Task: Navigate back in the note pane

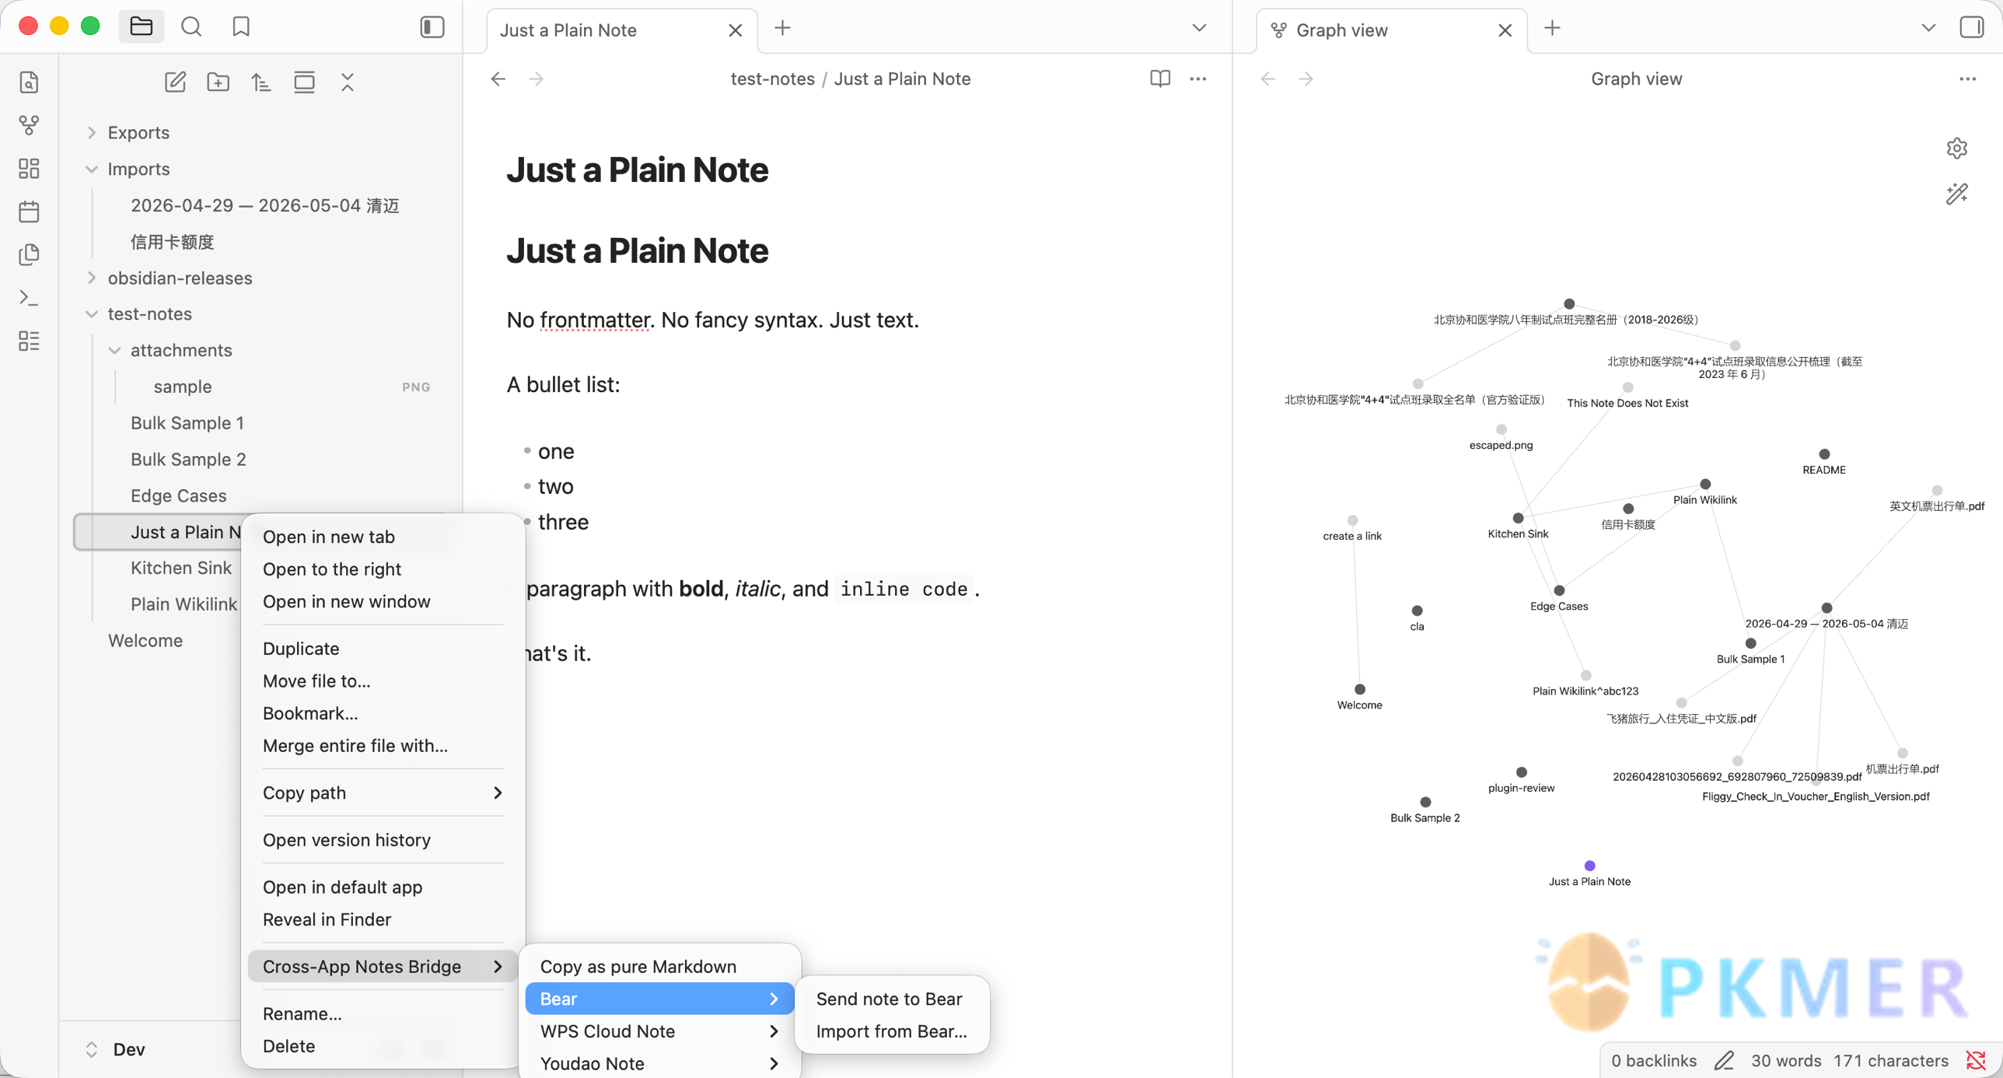Action: click(498, 79)
